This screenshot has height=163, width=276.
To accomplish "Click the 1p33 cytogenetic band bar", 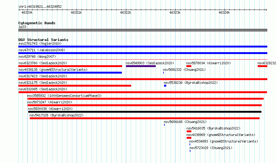I will coord(143,30).
